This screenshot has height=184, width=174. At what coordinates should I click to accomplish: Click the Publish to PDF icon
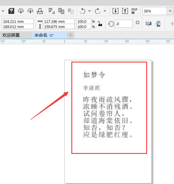pyautogui.click(x=135, y=11)
